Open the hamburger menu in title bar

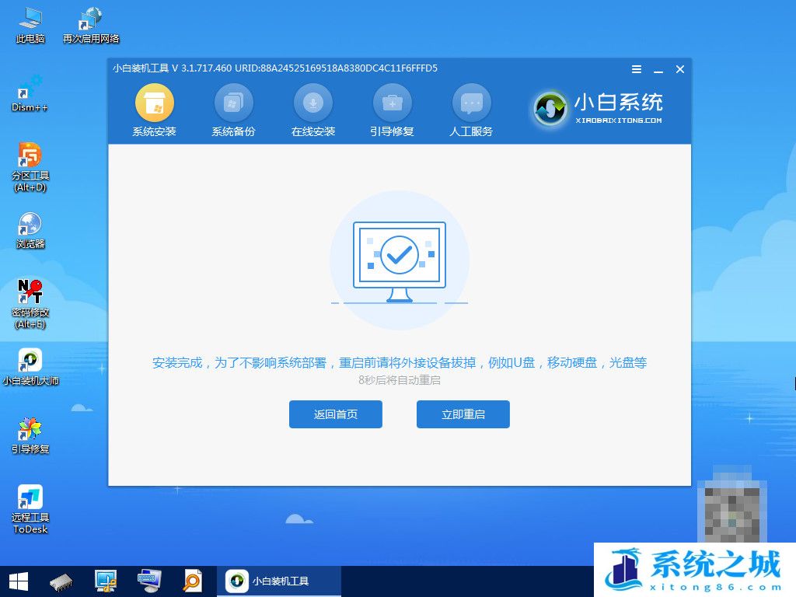click(x=636, y=69)
